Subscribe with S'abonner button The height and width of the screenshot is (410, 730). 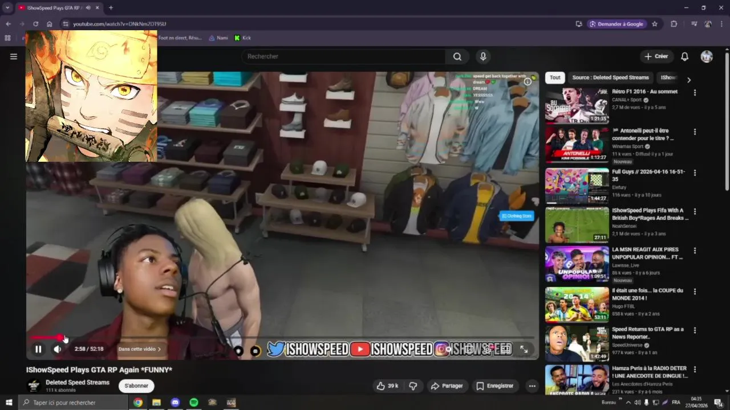[136, 386]
